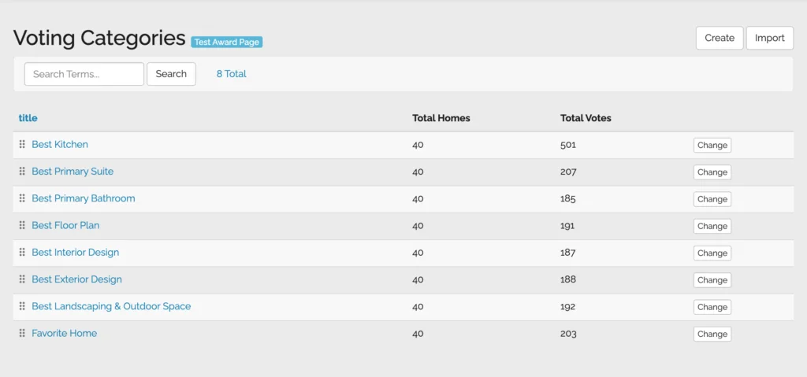Image resolution: width=807 pixels, height=377 pixels.
Task: Open the Best Exterior Design category
Action: click(x=76, y=279)
